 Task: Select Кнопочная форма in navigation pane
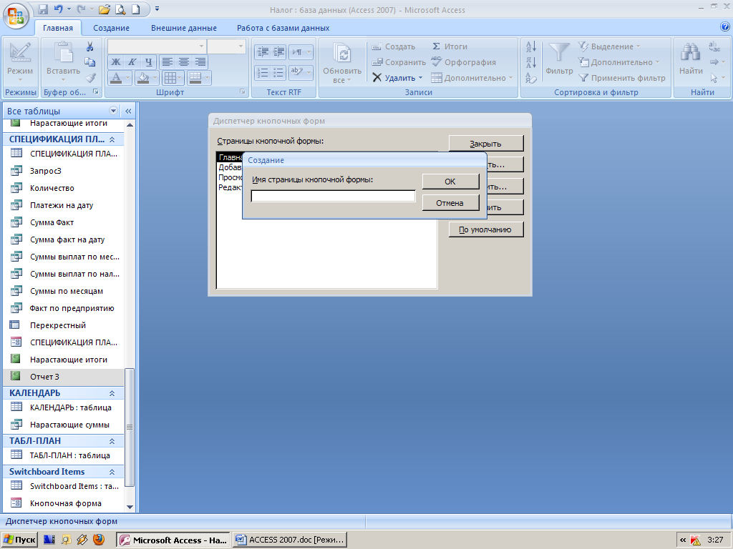(64, 503)
